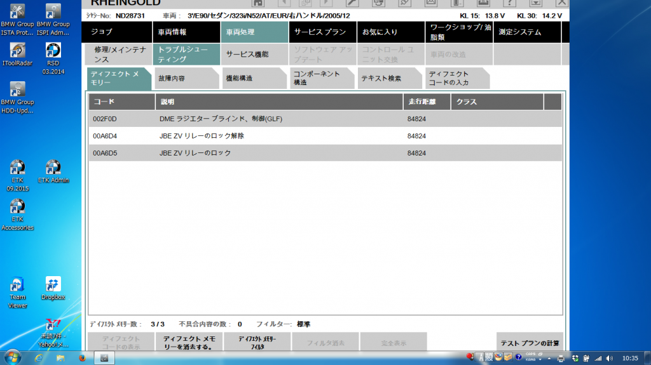The width and height of the screenshot is (651, 365).
Task: Open the お気に入り main menu tab
Action: [391, 32]
